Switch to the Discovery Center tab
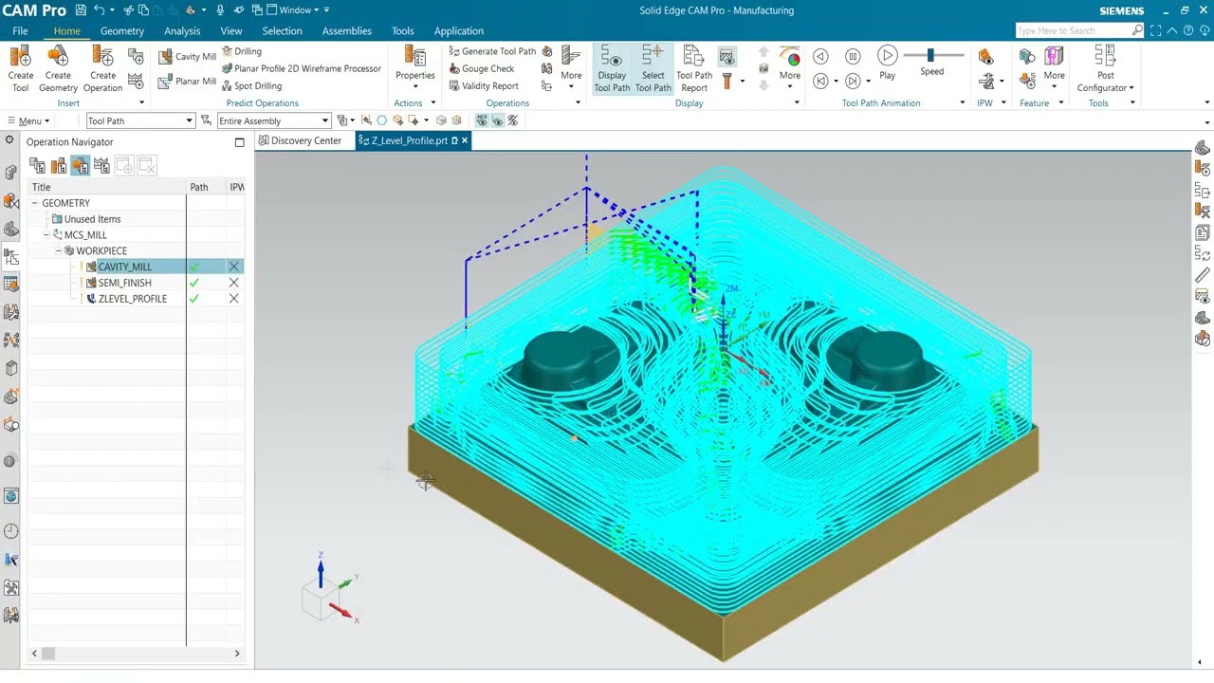This screenshot has height=683, width=1214. 300,140
